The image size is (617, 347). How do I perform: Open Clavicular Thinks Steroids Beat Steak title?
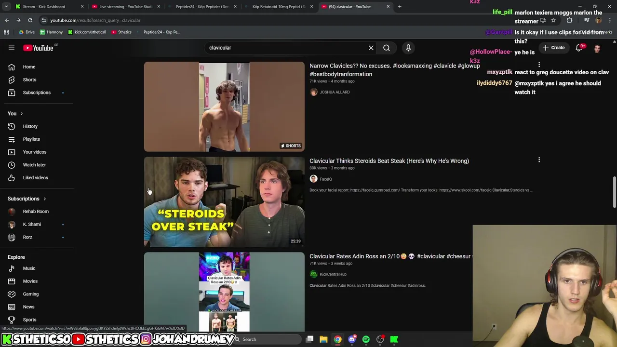[x=389, y=161]
